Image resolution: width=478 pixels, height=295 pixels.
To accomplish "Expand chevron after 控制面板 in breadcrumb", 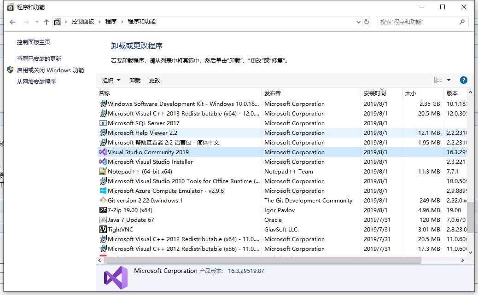I will (99, 22).
